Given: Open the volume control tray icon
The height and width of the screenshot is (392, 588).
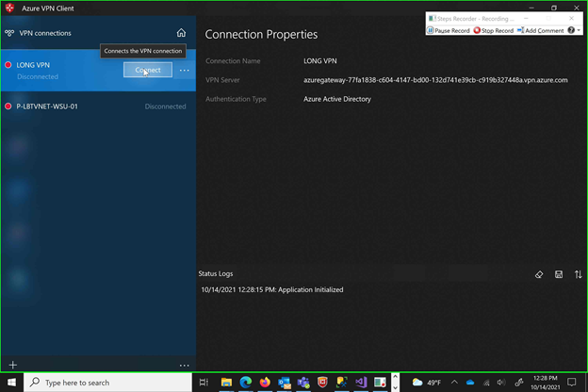Looking at the screenshot, I should [501, 383].
